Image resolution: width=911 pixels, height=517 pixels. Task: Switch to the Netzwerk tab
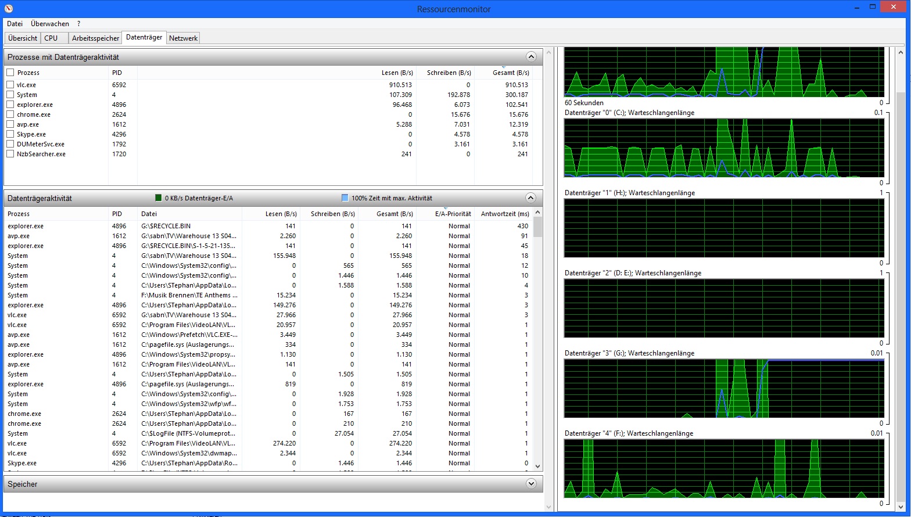tap(183, 38)
